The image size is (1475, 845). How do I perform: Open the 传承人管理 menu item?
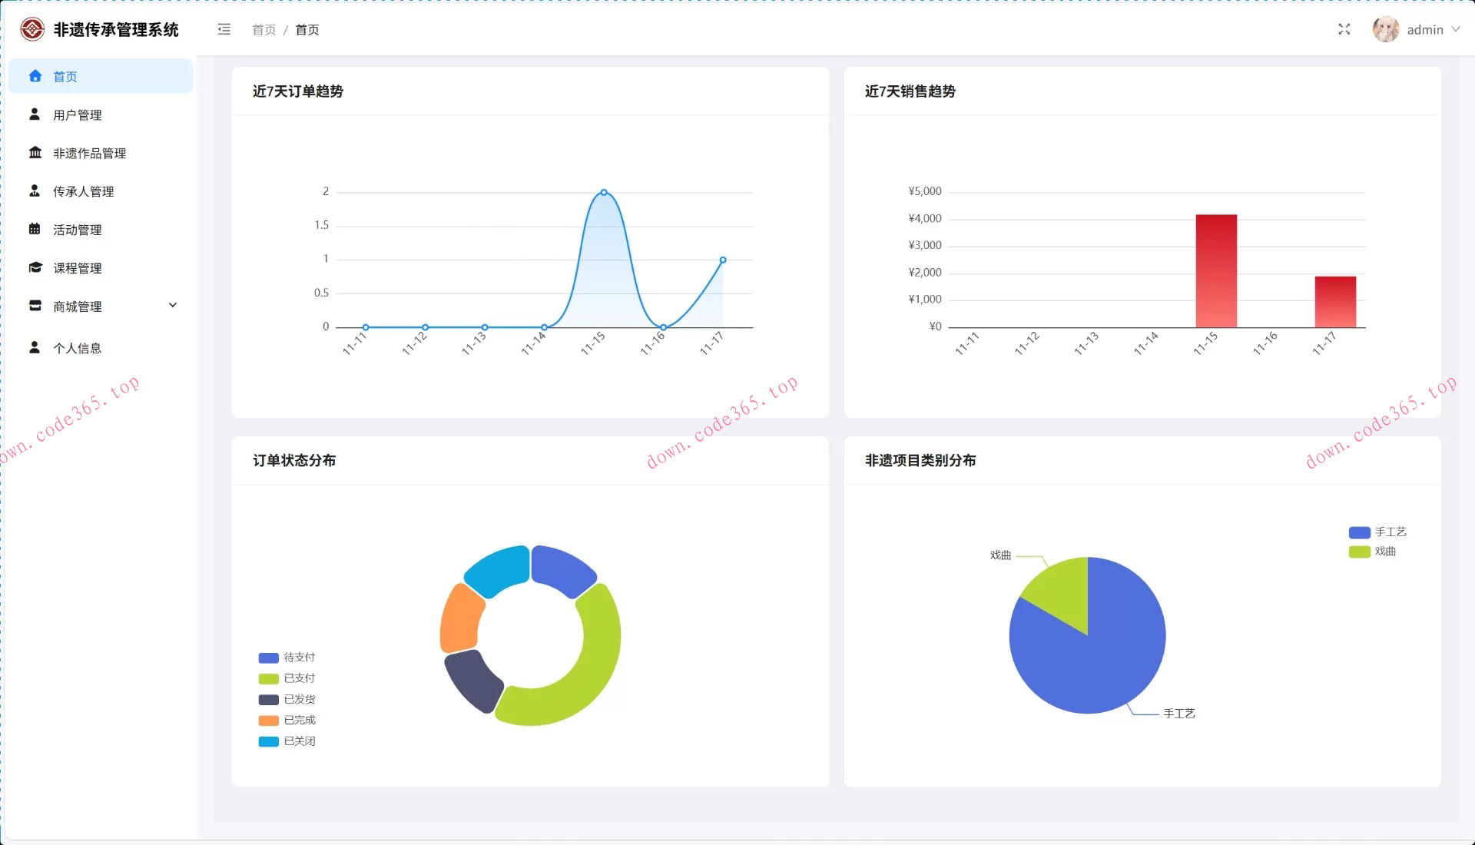83,191
